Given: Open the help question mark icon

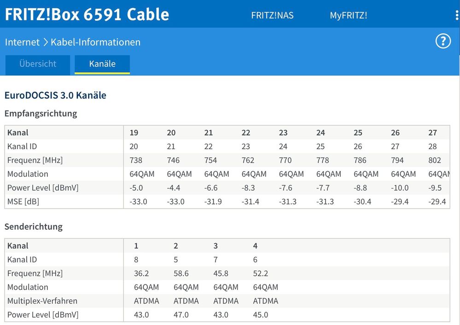Looking at the screenshot, I should (443, 41).
